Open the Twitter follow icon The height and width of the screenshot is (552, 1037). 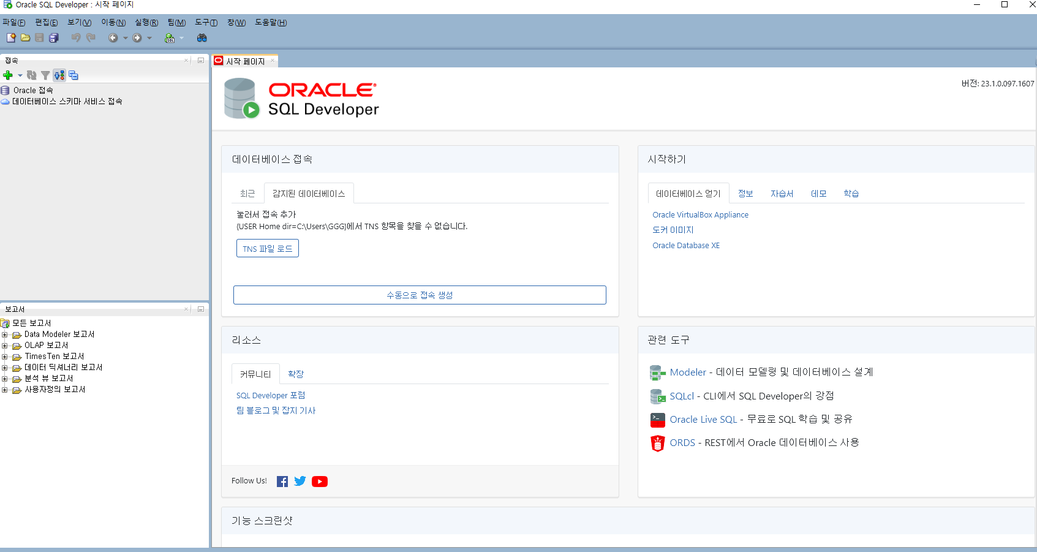[x=300, y=482]
